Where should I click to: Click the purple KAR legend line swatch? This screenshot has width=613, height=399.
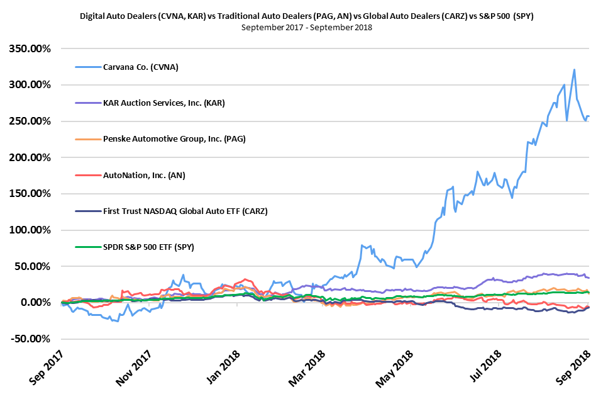[88, 103]
